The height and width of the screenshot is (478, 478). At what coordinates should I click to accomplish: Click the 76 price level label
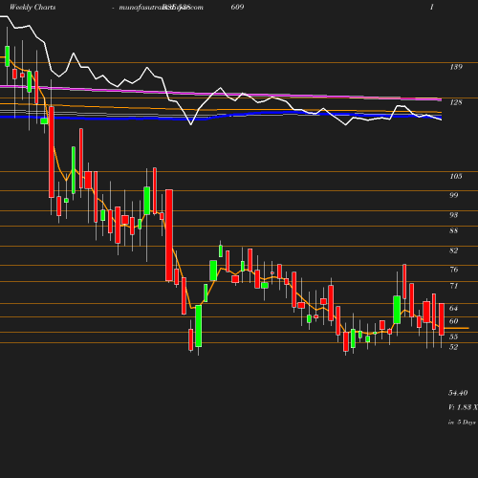click(454, 270)
